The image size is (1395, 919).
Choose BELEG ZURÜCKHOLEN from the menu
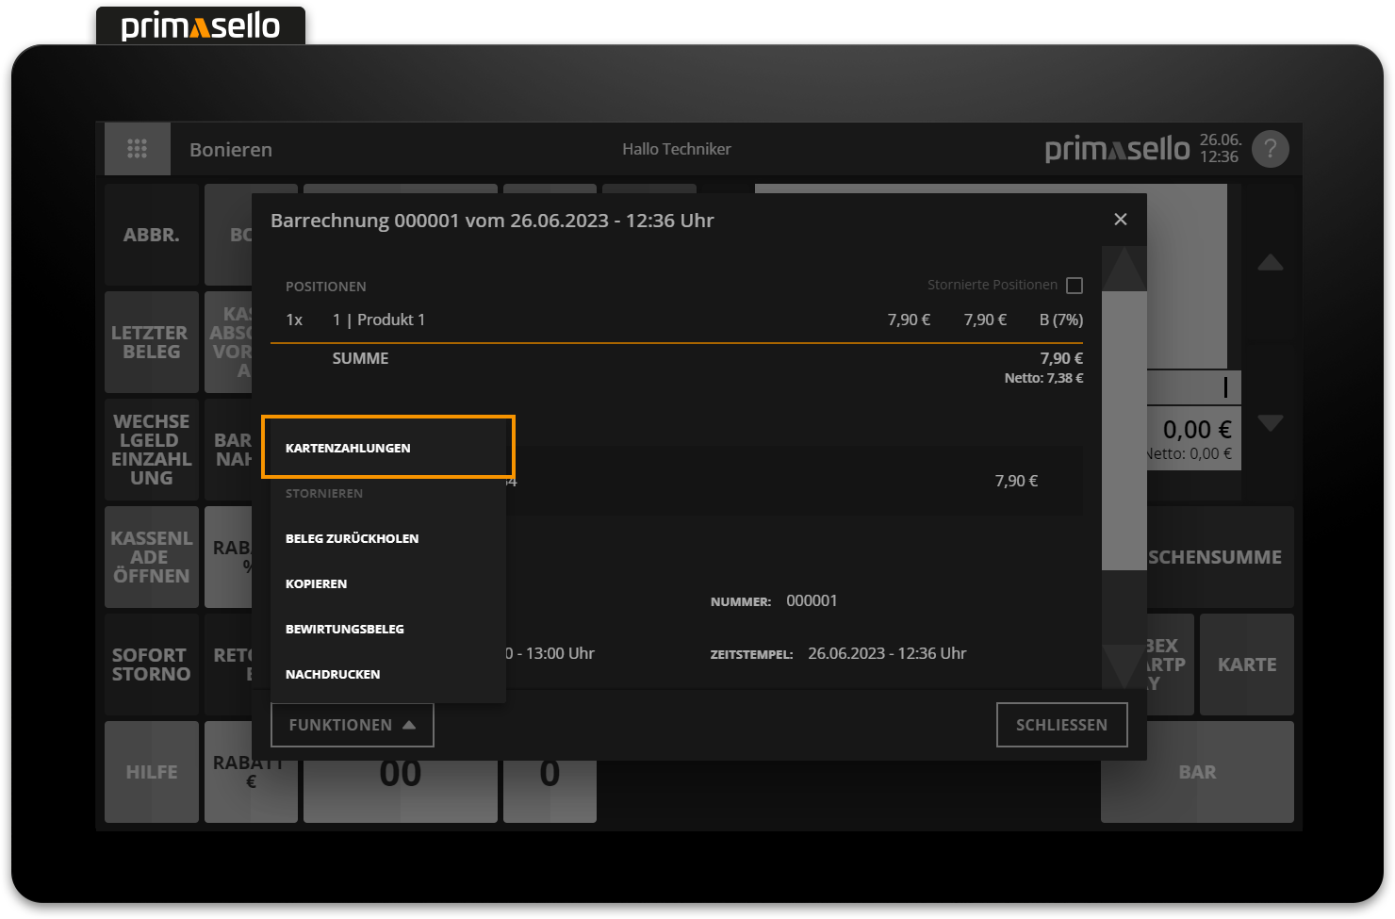click(353, 538)
